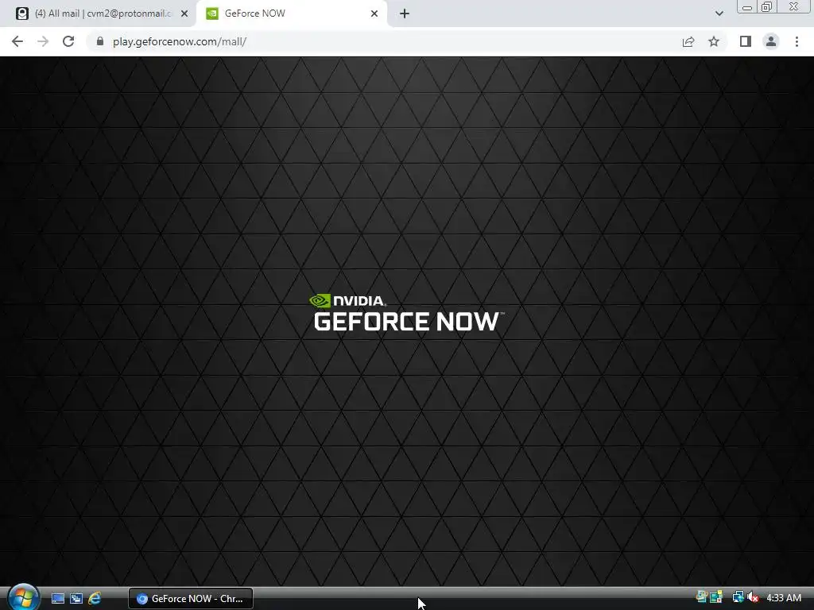Open a new browser tab

(405, 14)
